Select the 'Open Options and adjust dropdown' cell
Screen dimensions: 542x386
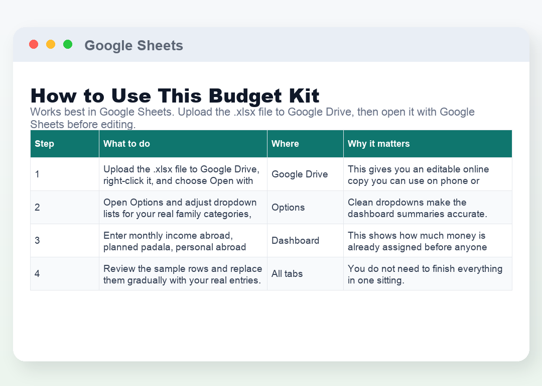[x=183, y=208]
